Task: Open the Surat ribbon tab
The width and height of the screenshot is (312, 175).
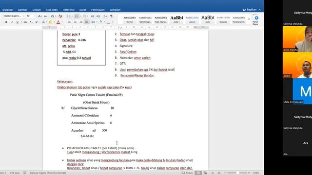Action: [82, 10]
